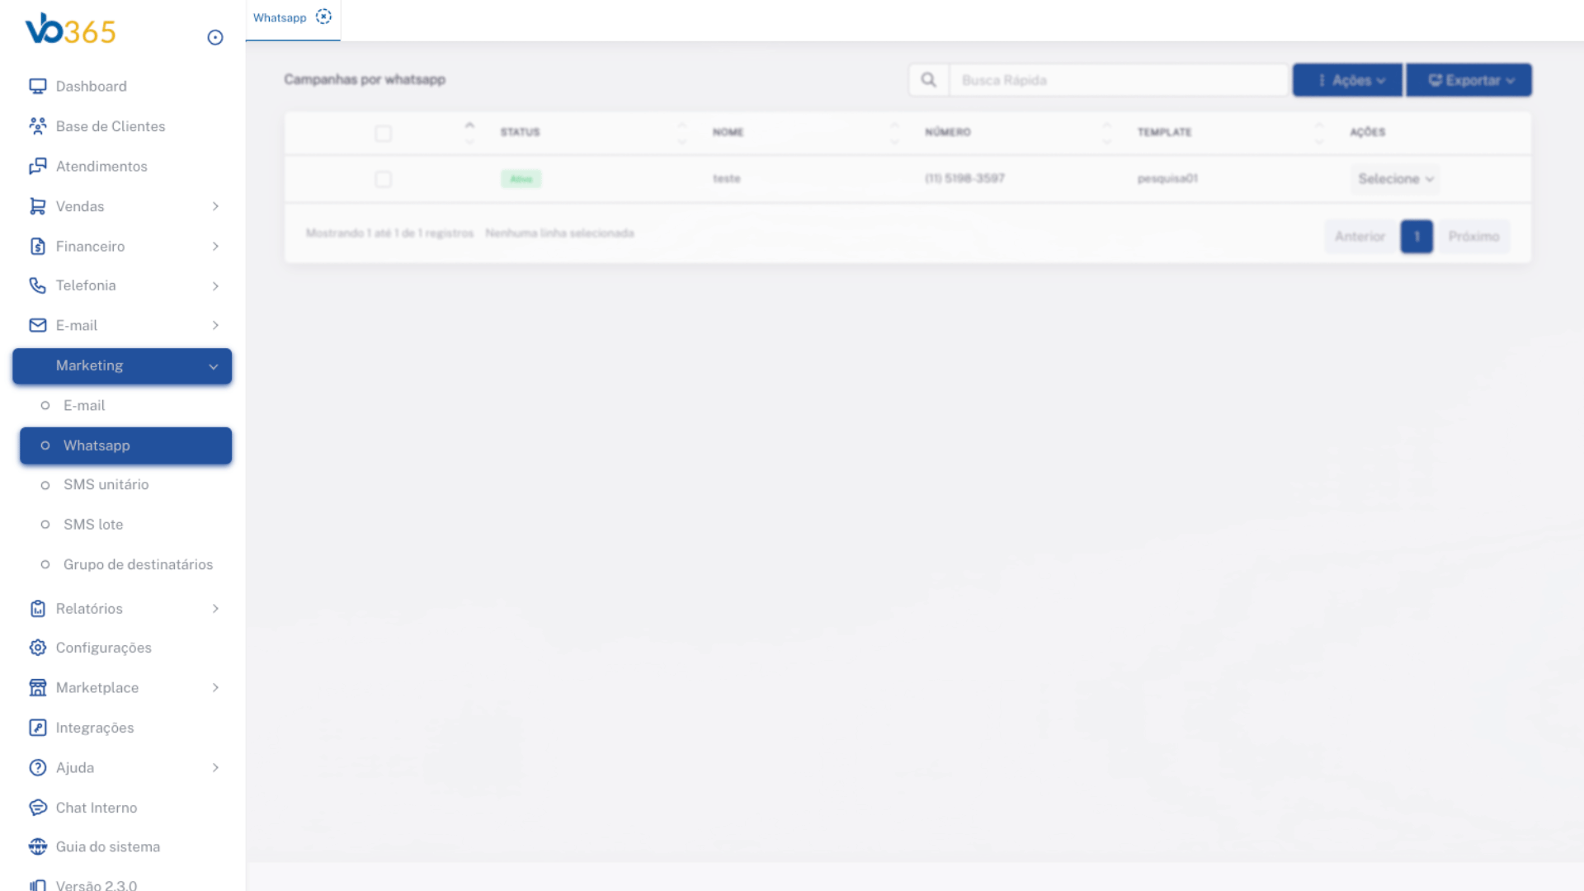The width and height of the screenshot is (1584, 891).
Task: Click the Vendas cart icon
Action: point(38,206)
